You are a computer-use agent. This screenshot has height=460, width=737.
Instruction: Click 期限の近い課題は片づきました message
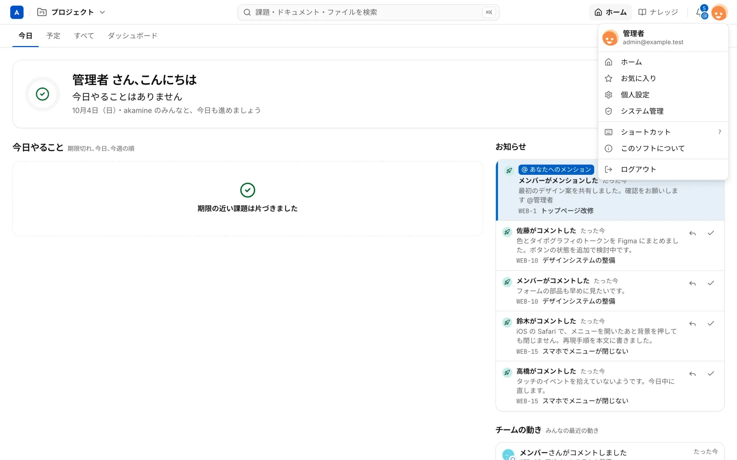click(247, 208)
